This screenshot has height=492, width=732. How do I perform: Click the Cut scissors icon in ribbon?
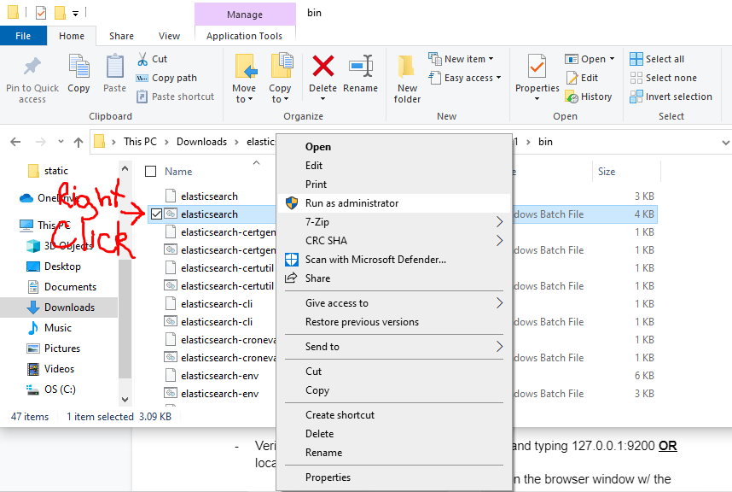[142, 59]
